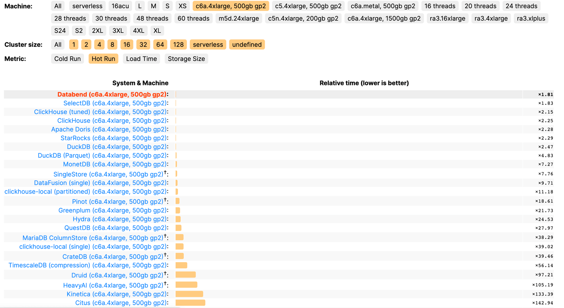The height and width of the screenshot is (308, 564).
Task: Open the DuckDB (Parquet) link
Action: 102,156
